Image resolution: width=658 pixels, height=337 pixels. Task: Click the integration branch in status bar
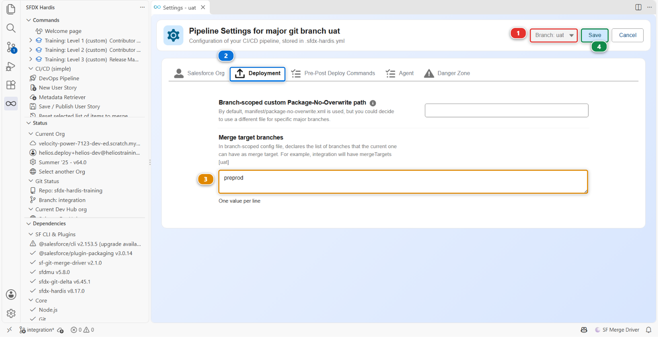[x=37, y=330]
